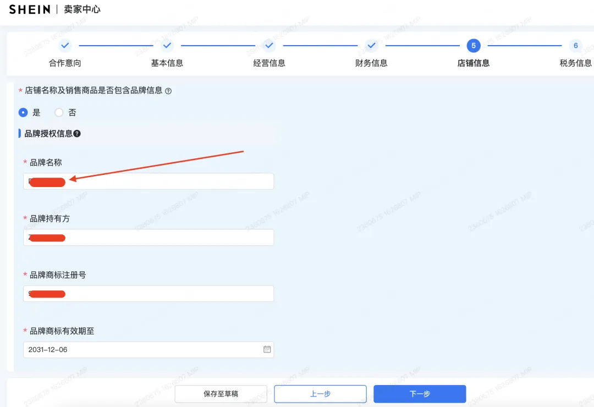Click the 保存至草稿 button
The width and height of the screenshot is (594, 407).
[x=221, y=394]
